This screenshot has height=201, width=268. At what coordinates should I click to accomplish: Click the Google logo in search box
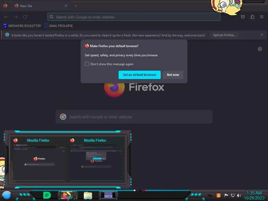click(x=63, y=117)
